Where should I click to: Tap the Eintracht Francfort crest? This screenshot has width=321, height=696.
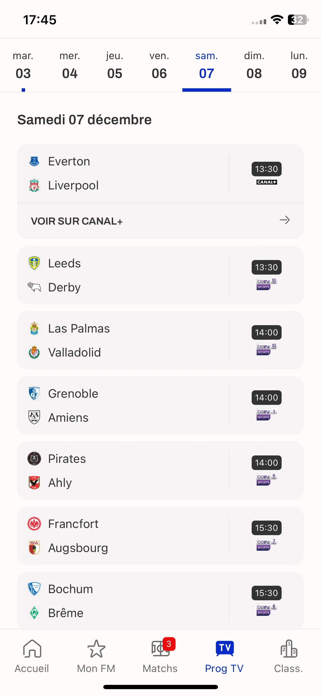(34, 524)
